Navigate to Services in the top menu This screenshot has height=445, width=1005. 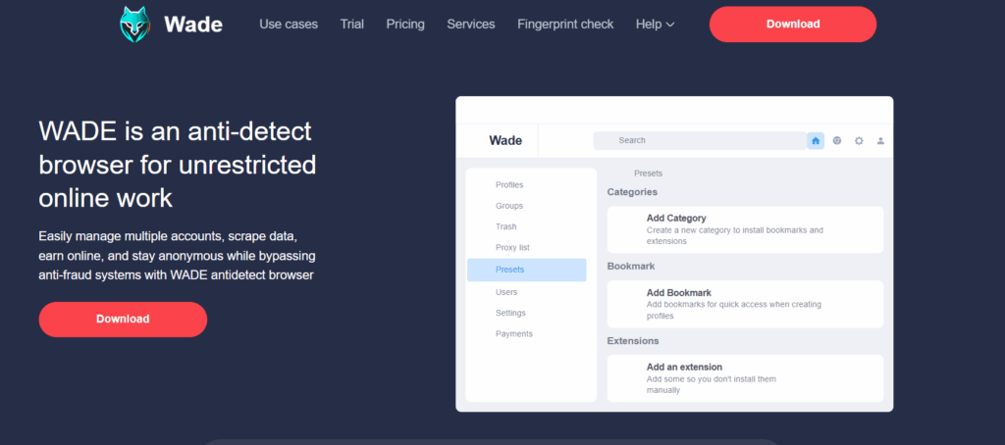coord(471,25)
